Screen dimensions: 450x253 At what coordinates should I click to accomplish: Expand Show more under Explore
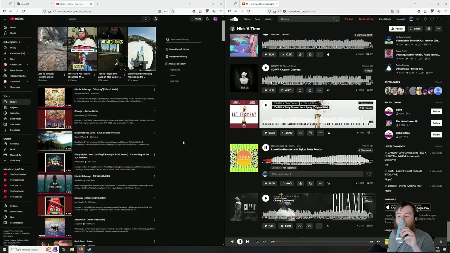pyautogui.click(x=15, y=161)
